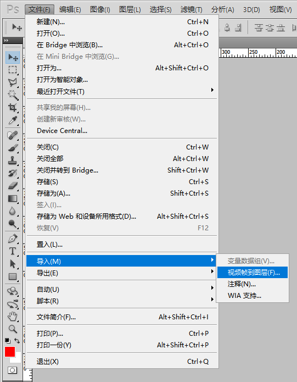Select the Move tool in the toolbox

pos(13,58)
